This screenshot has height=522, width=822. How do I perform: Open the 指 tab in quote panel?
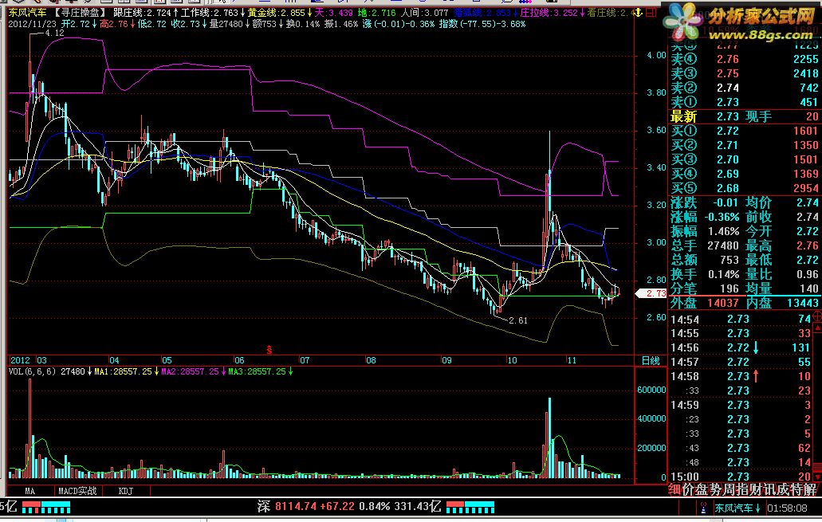pos(743,489)
